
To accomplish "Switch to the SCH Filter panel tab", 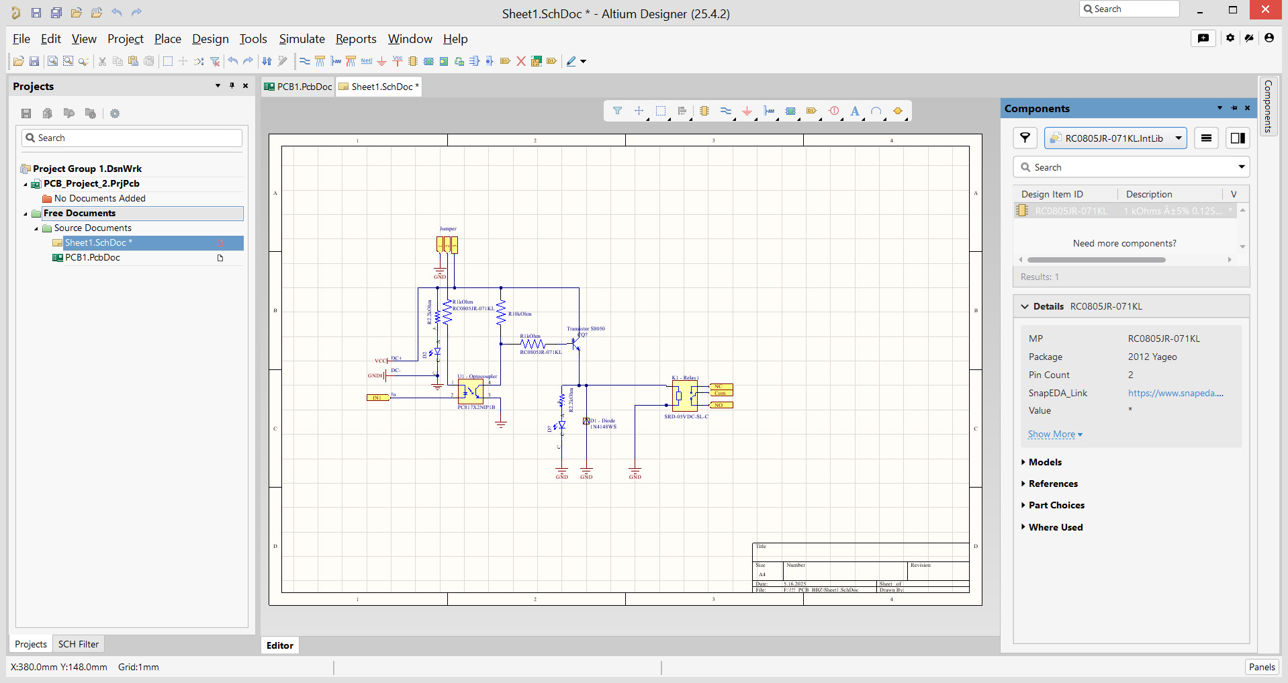I will [x=79, y=644].
